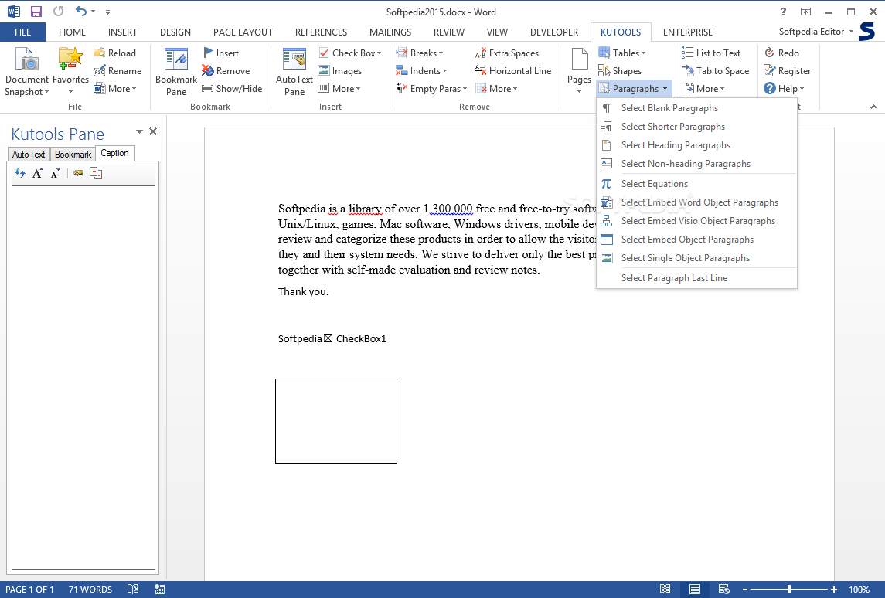This screenshot has height=598, width=885.
Task: Click the Images insert icon
Action: pos(323,71)
